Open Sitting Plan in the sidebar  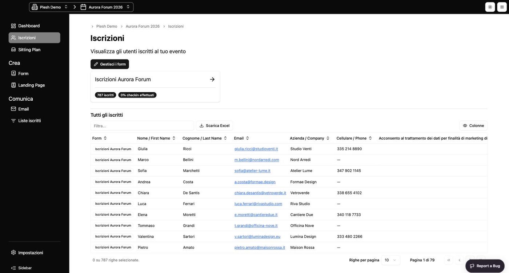pos(34,50)
